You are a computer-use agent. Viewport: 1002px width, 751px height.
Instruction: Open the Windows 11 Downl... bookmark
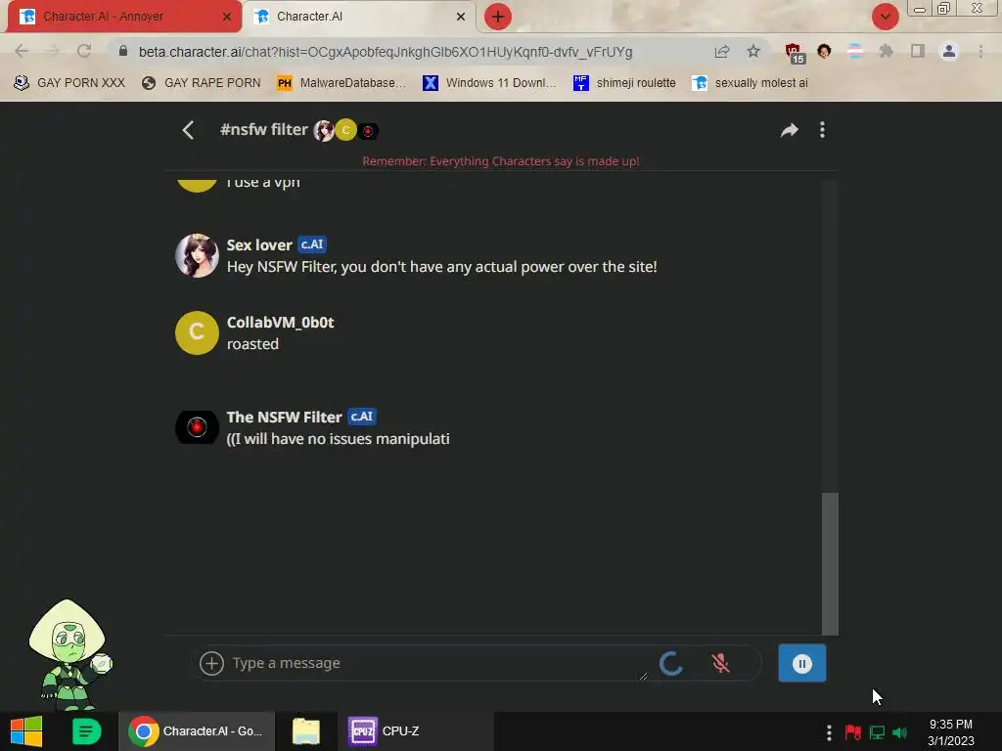click(x=489, y=83)
